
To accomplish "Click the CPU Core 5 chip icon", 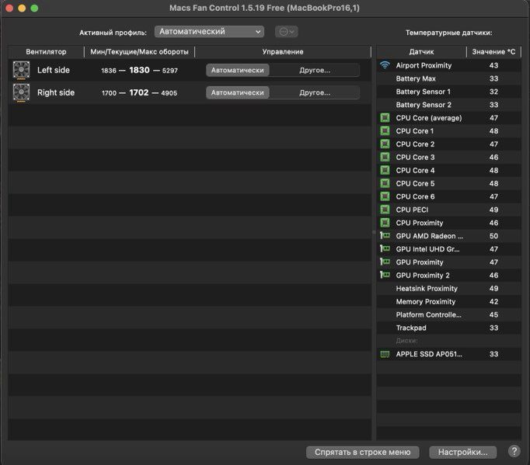I will [x=385, y=183].
